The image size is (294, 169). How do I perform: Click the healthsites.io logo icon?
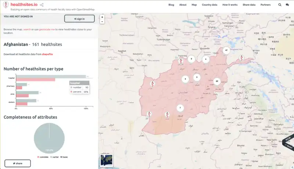pos(6,5)
